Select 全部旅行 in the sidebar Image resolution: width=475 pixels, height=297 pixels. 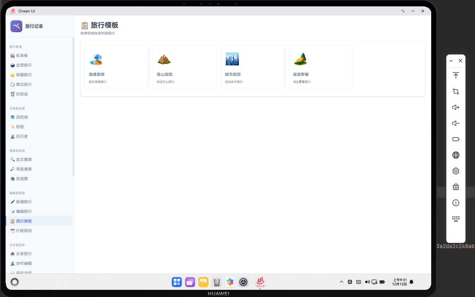(39, 65)
